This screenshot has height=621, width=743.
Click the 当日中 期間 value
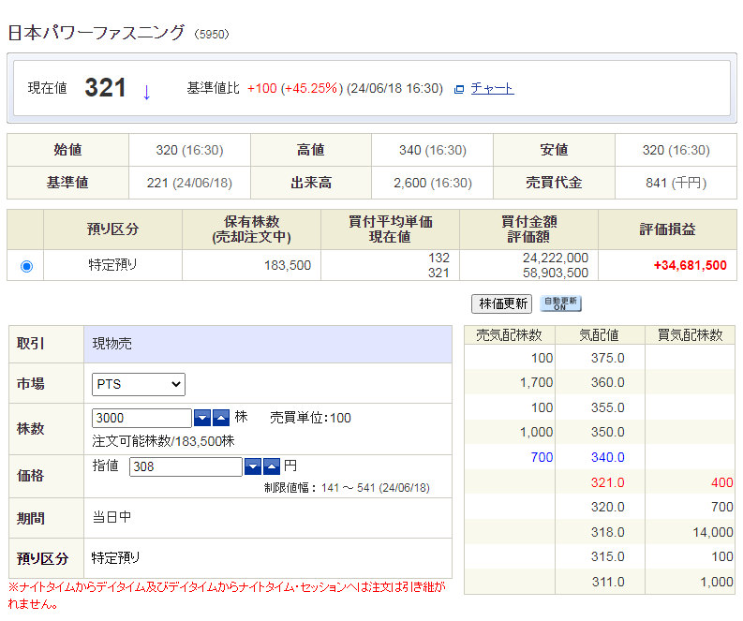(111, 517)
